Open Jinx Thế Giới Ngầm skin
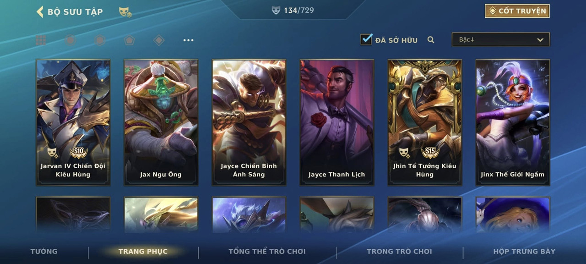The height and width of the screenshot is (264, 586). tap(513, 122)
